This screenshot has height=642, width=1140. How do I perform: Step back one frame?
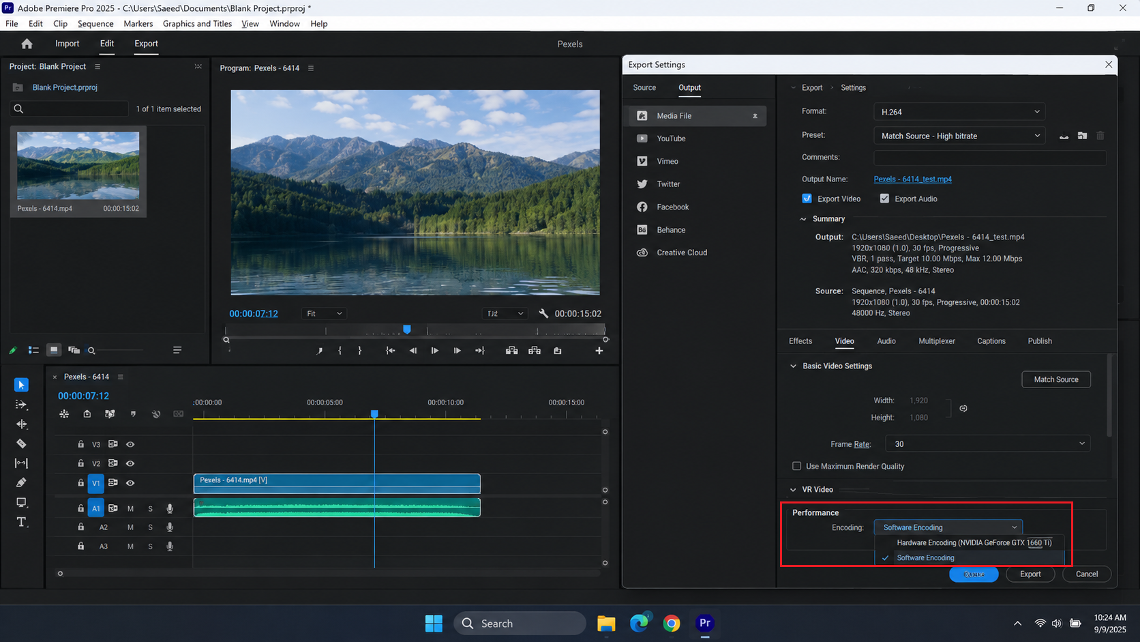pos(412,351)
